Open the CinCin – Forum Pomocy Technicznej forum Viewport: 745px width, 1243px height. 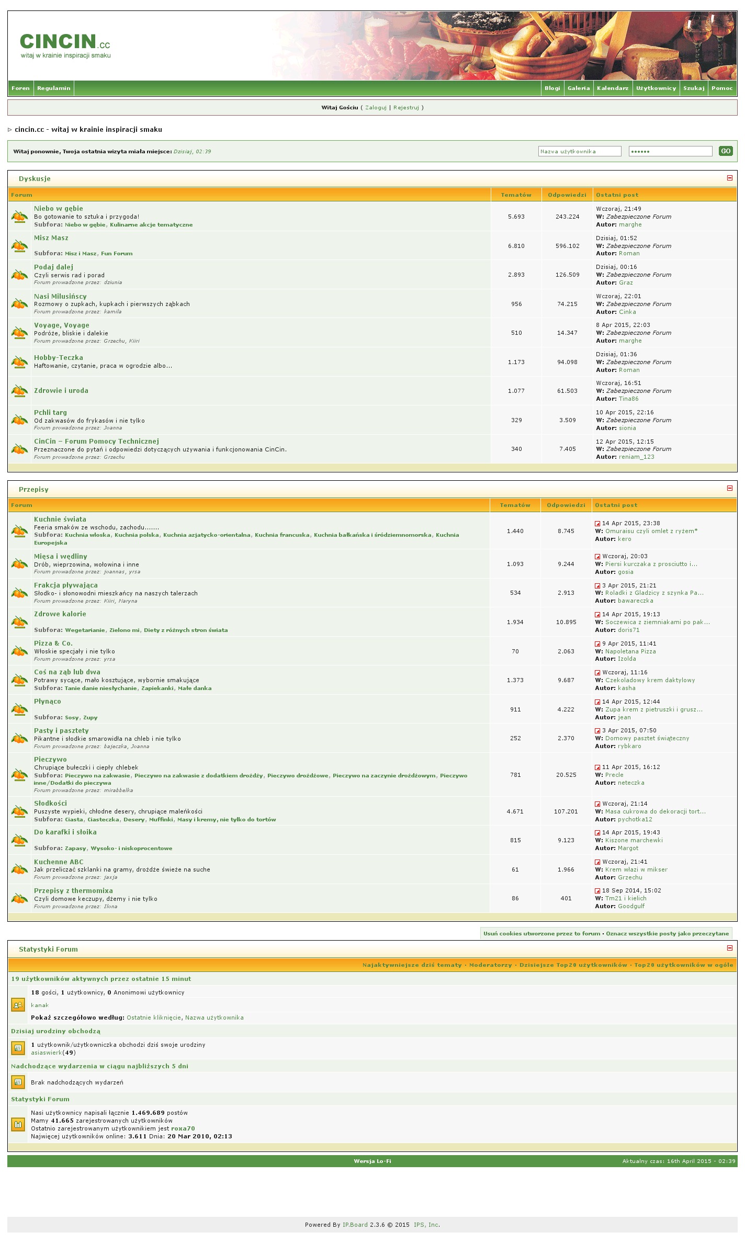point(96,442)
